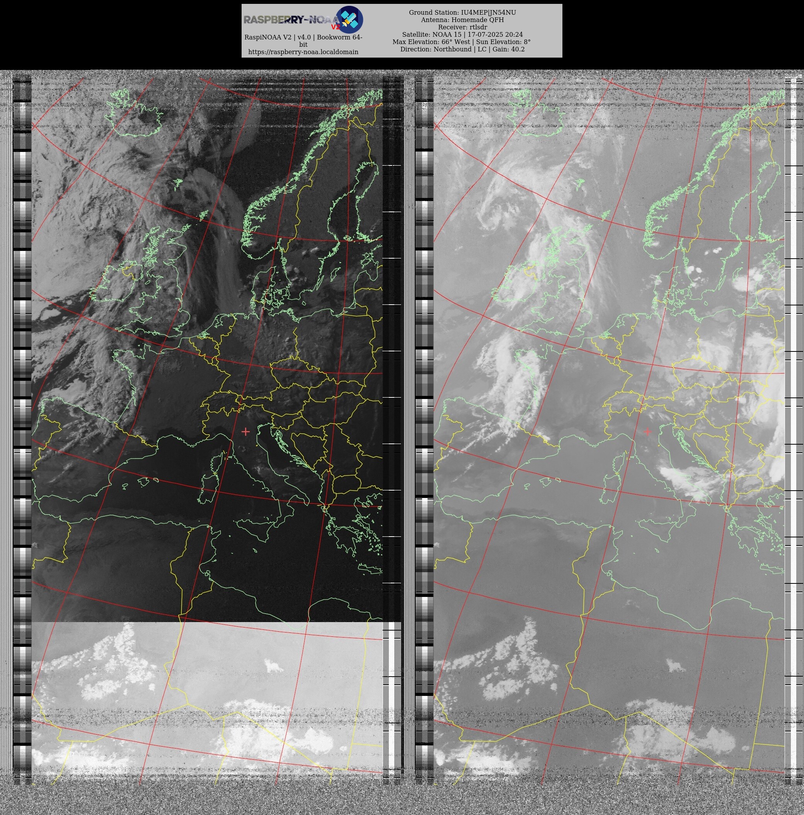Click the RASPBERRY-NOAA logo wordmark

292,20
